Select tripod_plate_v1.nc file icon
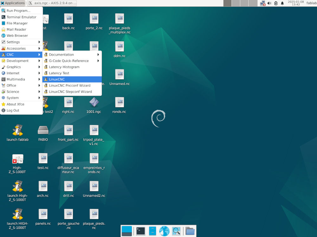The width and height of the screenshot is (317, 237). click(x=94, y=130)
